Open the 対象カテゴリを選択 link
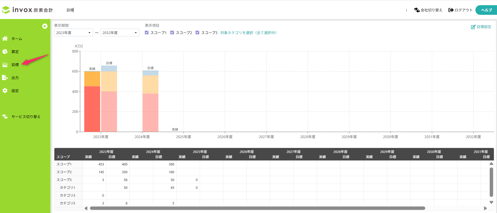Screen dimensions: 497x213 (249, 33)
